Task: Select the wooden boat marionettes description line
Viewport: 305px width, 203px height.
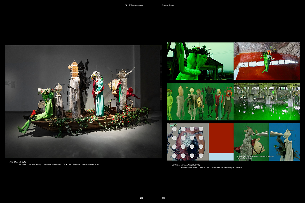Action: (59, 165)
